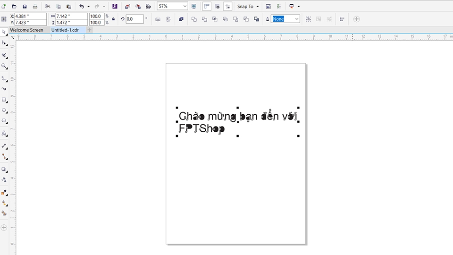The width and height of the screenshot is (453, 255).
Task: Create a new document with New icon
Action: [x=4, y=6]
